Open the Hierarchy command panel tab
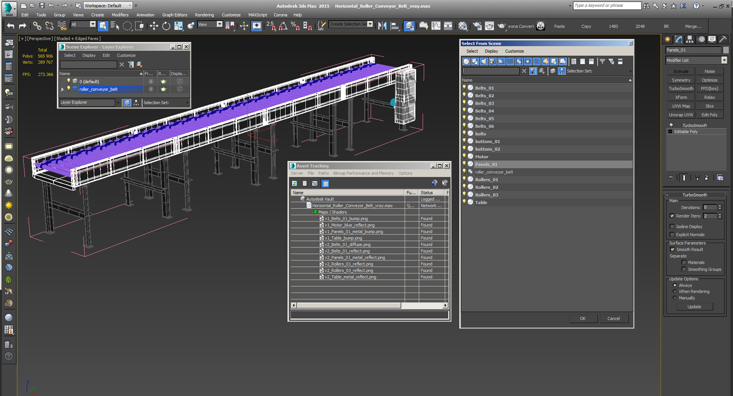Viewport: 733px width, 396px height. click(x=690, y=39)
